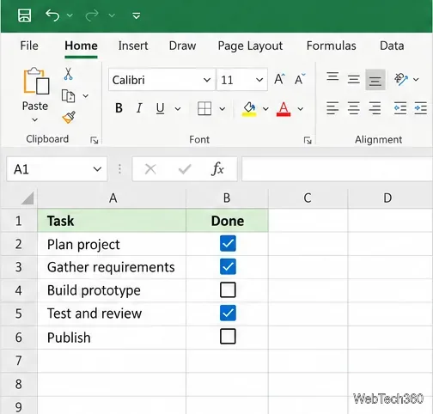Select the Format Painter brush
This screenshot has width=433, height=414.
point(69,117)
